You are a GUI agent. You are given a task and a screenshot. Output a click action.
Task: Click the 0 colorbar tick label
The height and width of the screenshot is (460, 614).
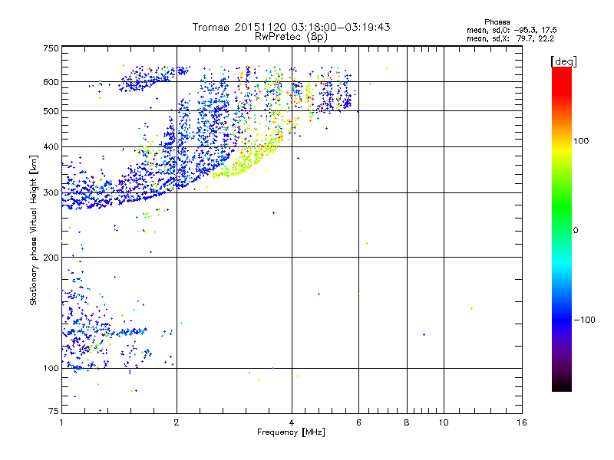576,231
